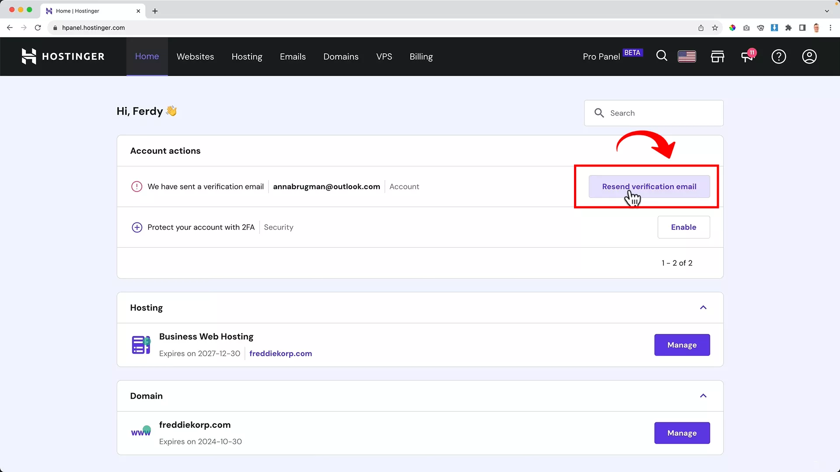Open the hPanel search tool

point(661,56)
